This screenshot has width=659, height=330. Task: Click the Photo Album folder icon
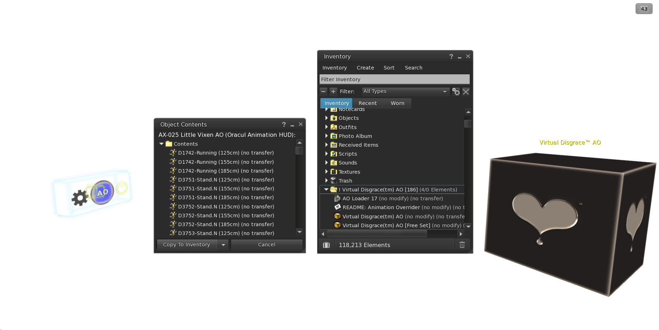coord(334,136)
